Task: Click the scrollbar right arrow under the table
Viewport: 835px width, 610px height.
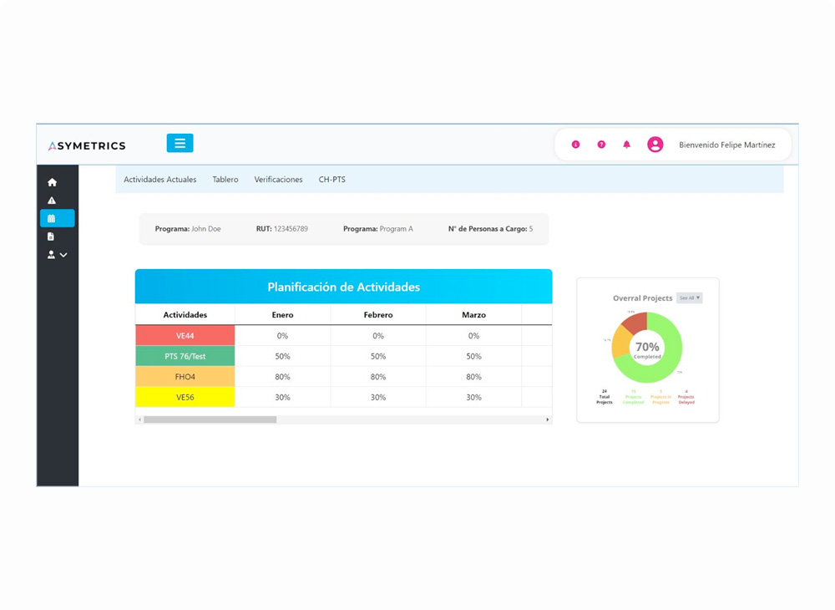Action: pos(548,419)
